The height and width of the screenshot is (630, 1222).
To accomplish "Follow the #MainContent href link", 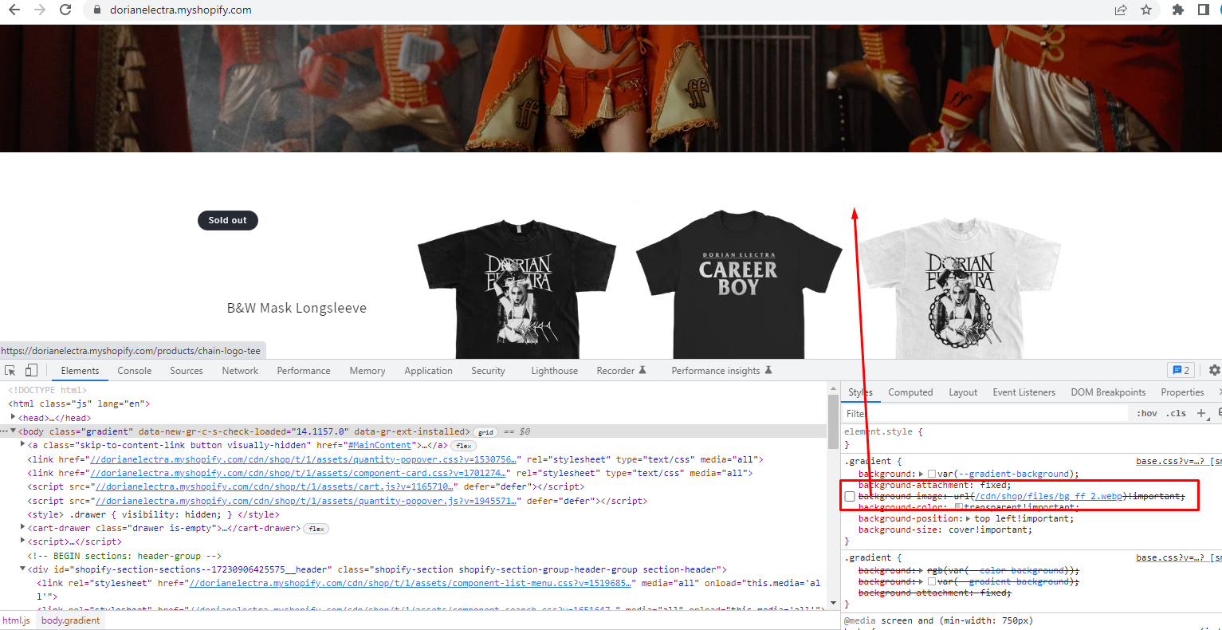I will point(379,446).
